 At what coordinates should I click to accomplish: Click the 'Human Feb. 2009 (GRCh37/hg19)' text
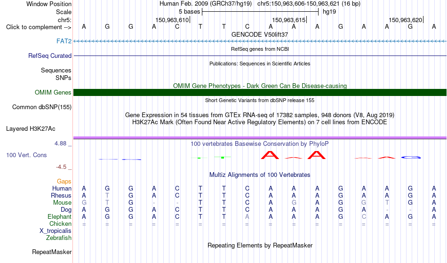point(206,4)
